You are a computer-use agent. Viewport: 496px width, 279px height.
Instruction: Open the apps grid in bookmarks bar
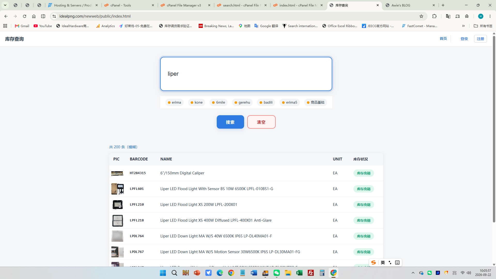5,26
